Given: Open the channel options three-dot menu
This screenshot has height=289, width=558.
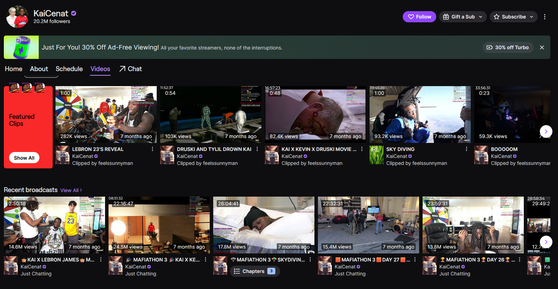Looking at the screenshot, I should pyautogui.click(x=544, y=17).
